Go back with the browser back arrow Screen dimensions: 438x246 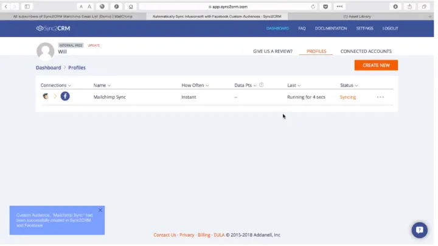[x=5, y=7]
